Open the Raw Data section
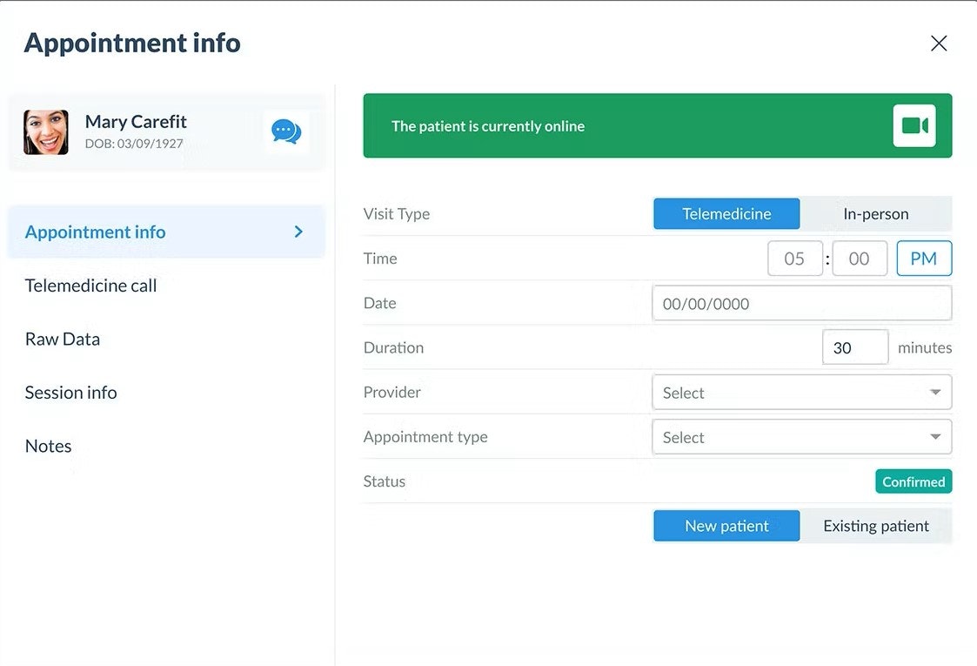Image resolution: width=977 pixels, height=666 pixels. pos(62,339)
